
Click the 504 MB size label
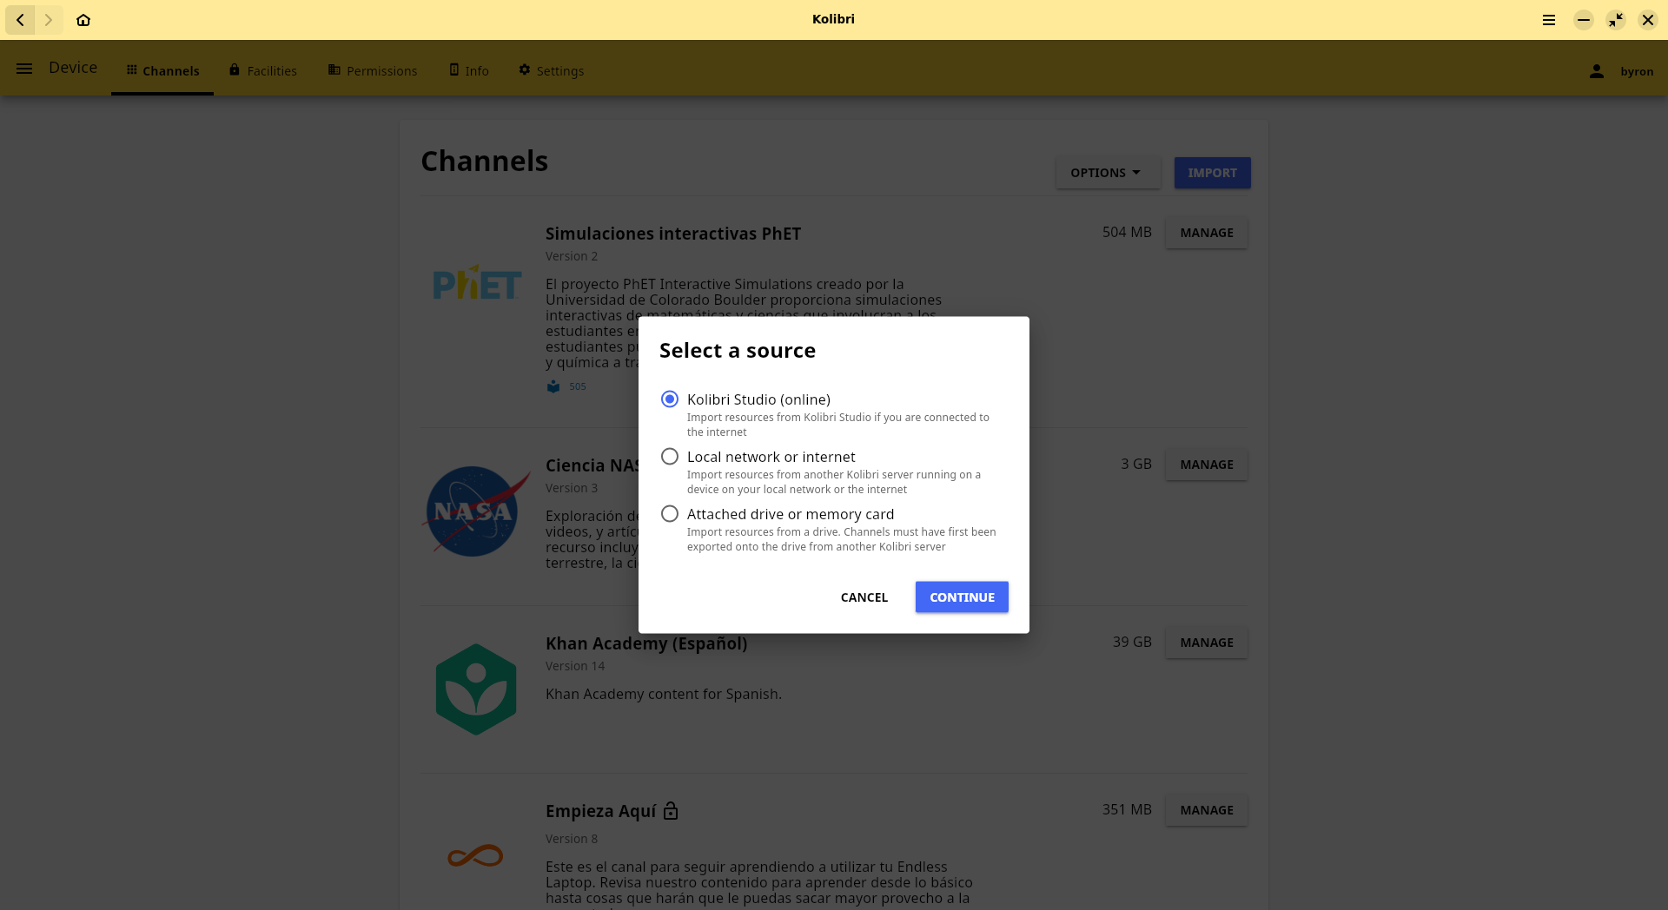click(x=1127, y=233)
